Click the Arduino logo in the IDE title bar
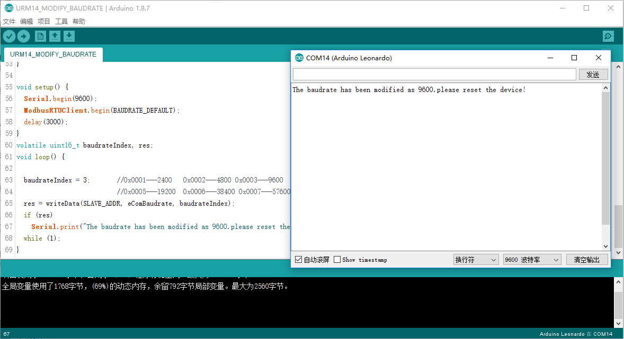The image size is (624, 339). click(8, 8)
